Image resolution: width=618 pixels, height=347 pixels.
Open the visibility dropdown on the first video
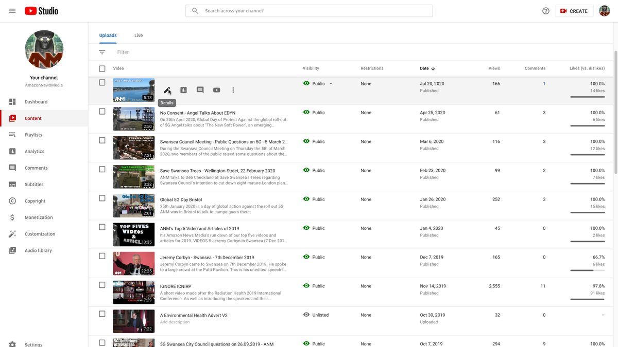pyautogui.click(x=330, y=83)
